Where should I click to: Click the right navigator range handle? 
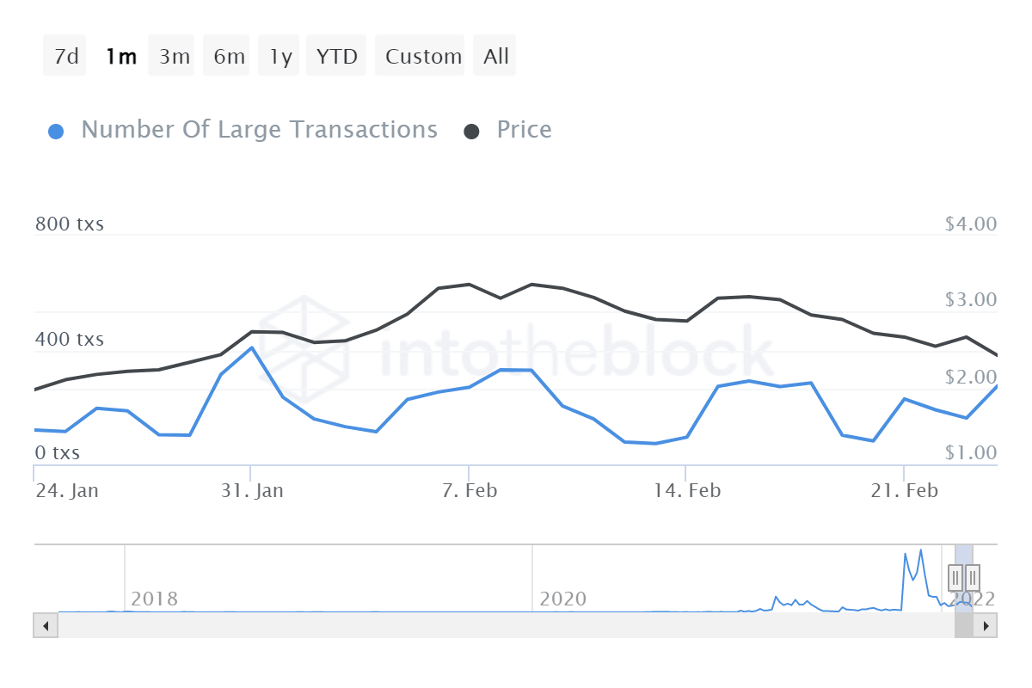(x=973, y=577)
